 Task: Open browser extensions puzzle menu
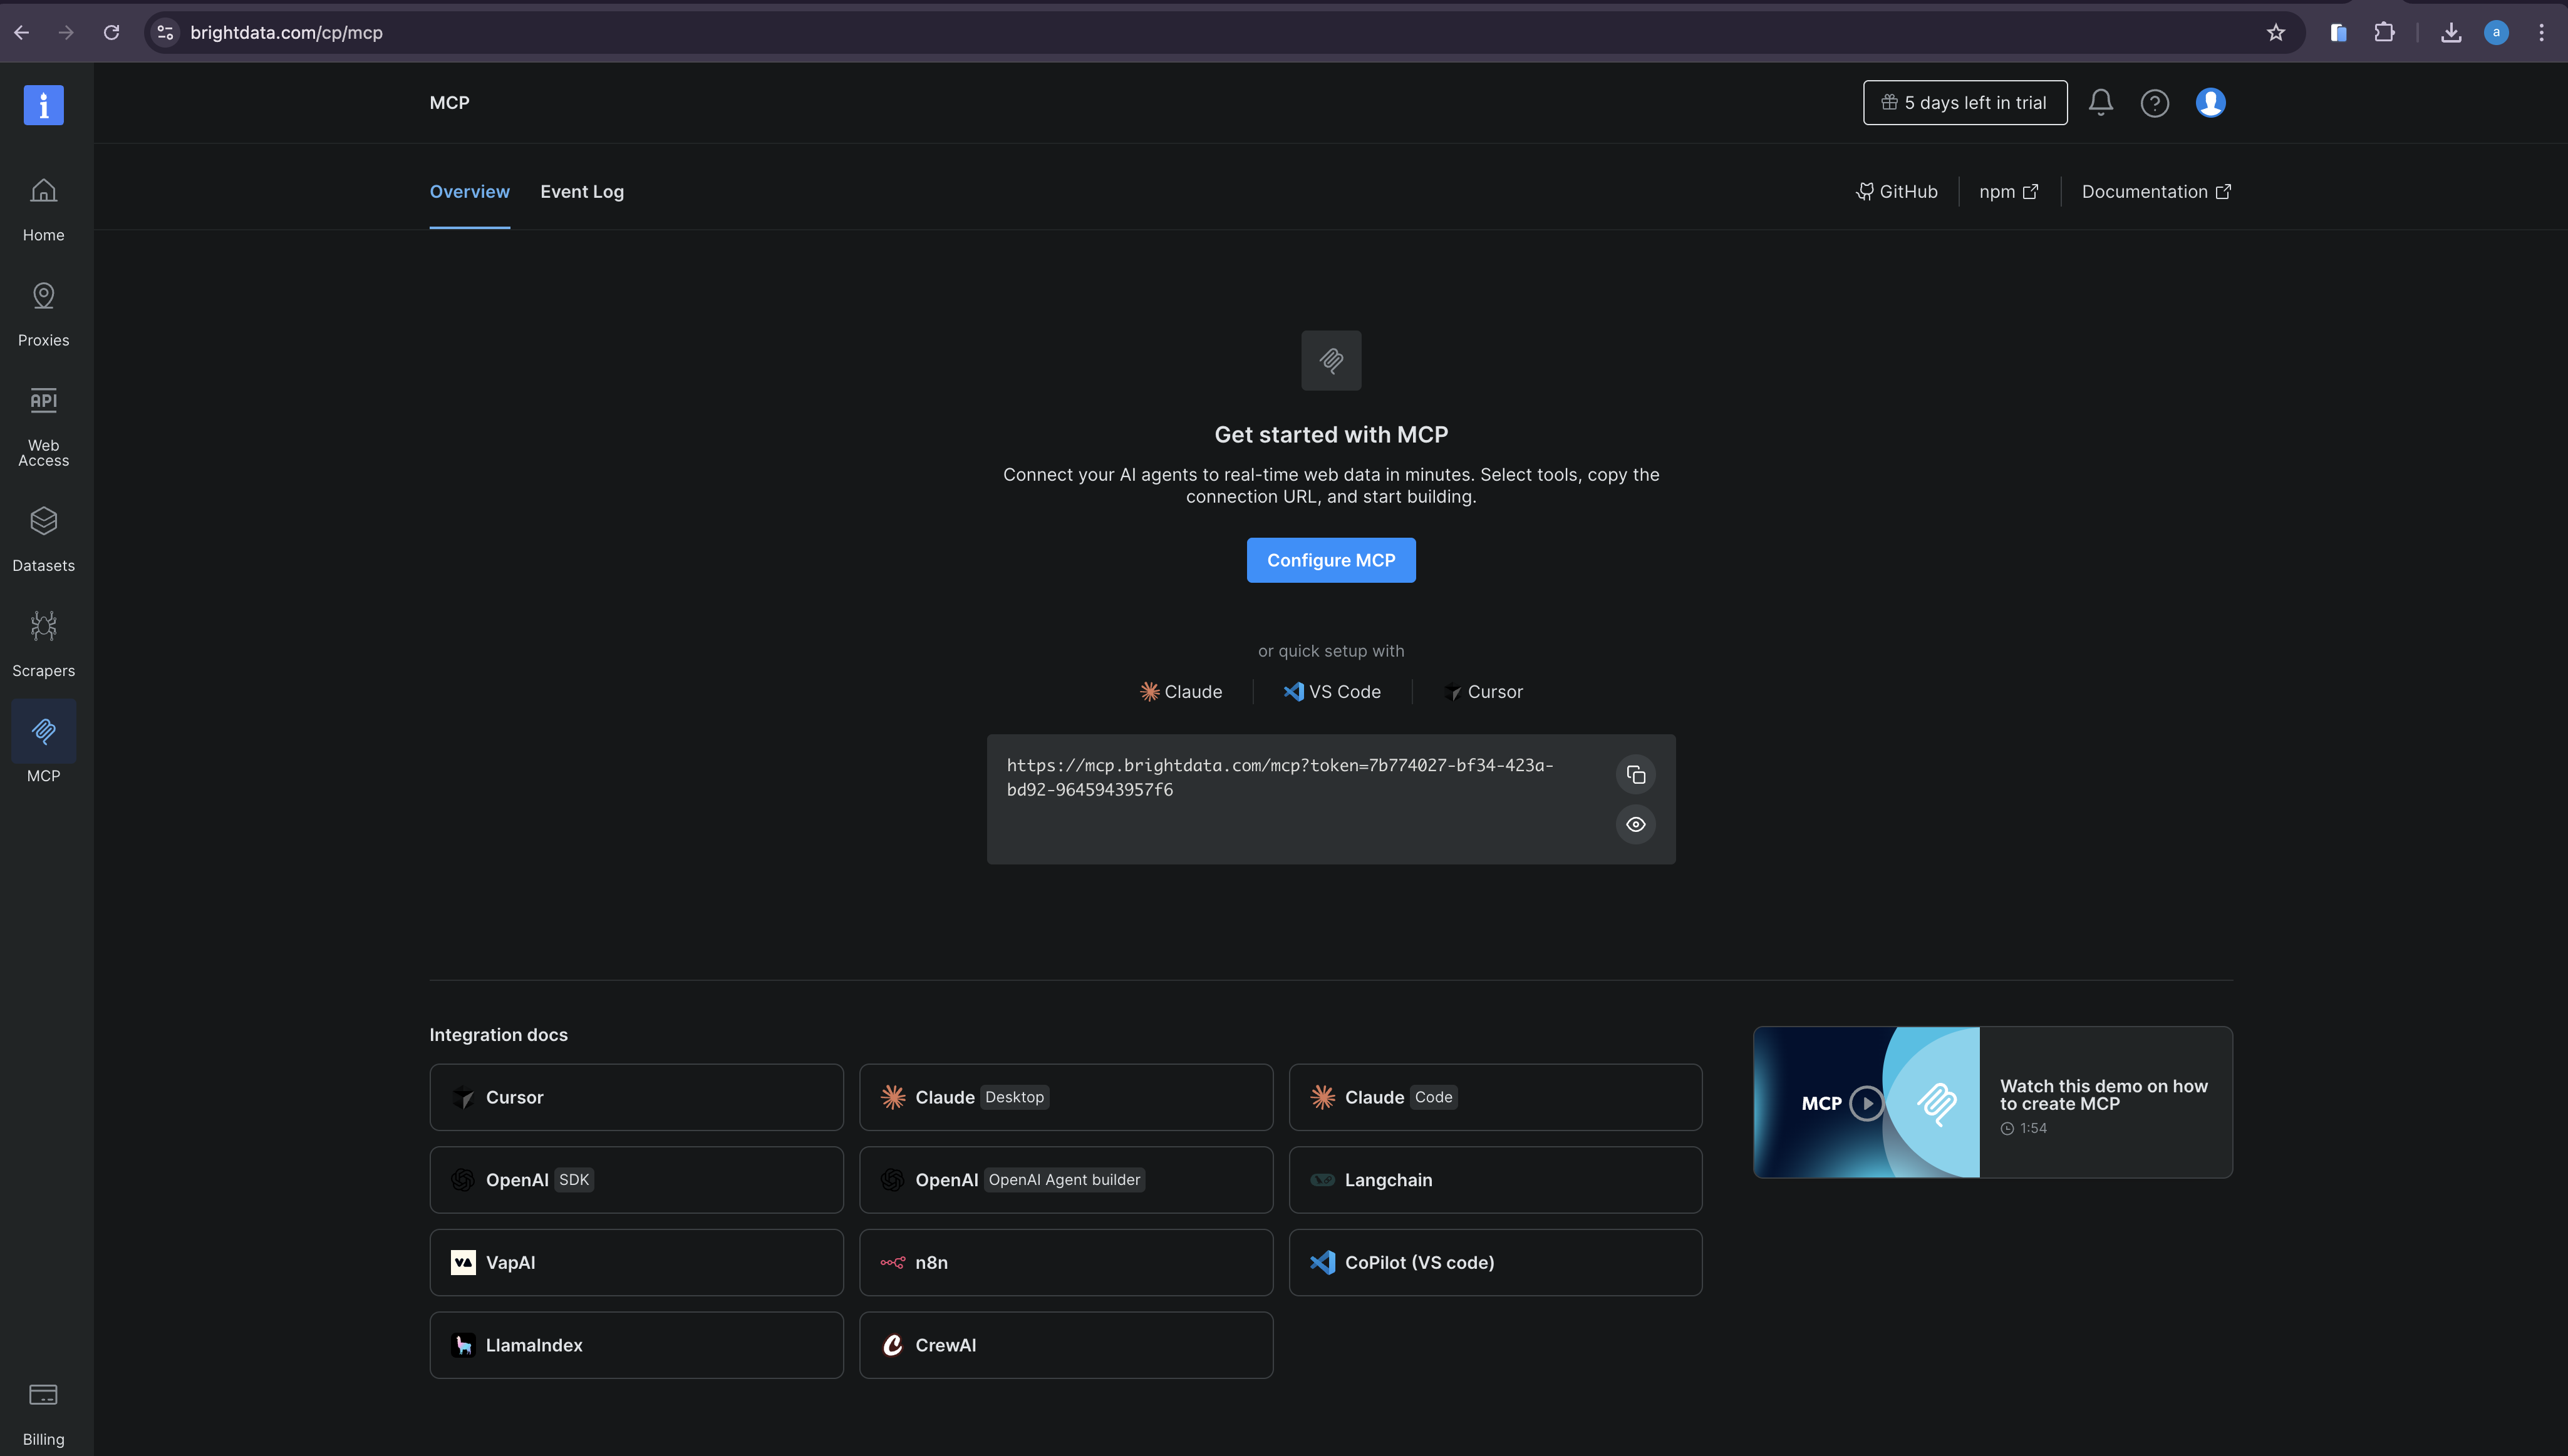(2385, 32)
